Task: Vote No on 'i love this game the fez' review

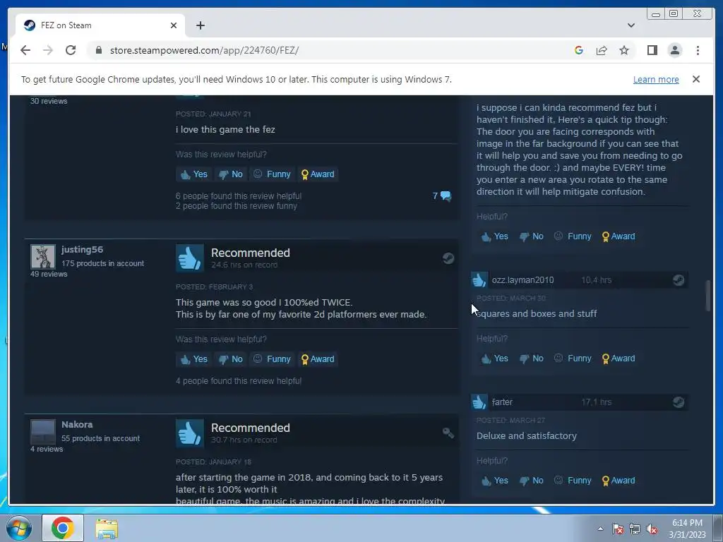Action: click(x=231, y=174)
